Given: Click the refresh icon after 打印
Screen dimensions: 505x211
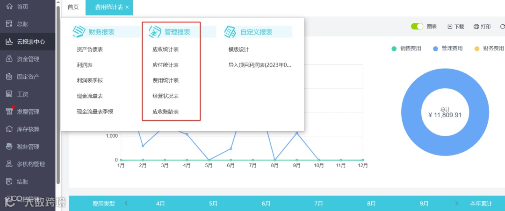Looking at the screenshot, I should (502, 27).
